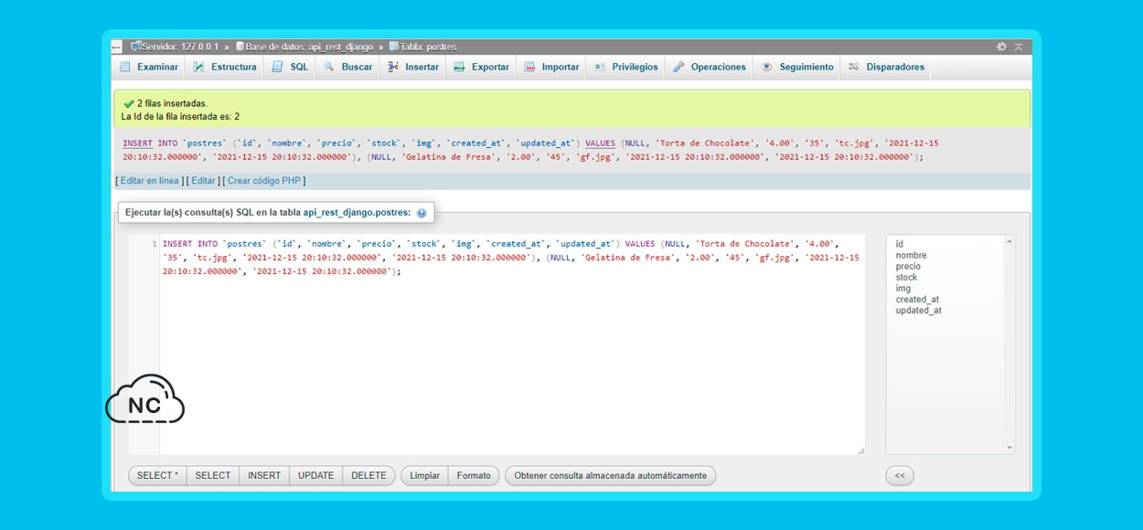Switch to the Estructura tab

coord(225,67)
